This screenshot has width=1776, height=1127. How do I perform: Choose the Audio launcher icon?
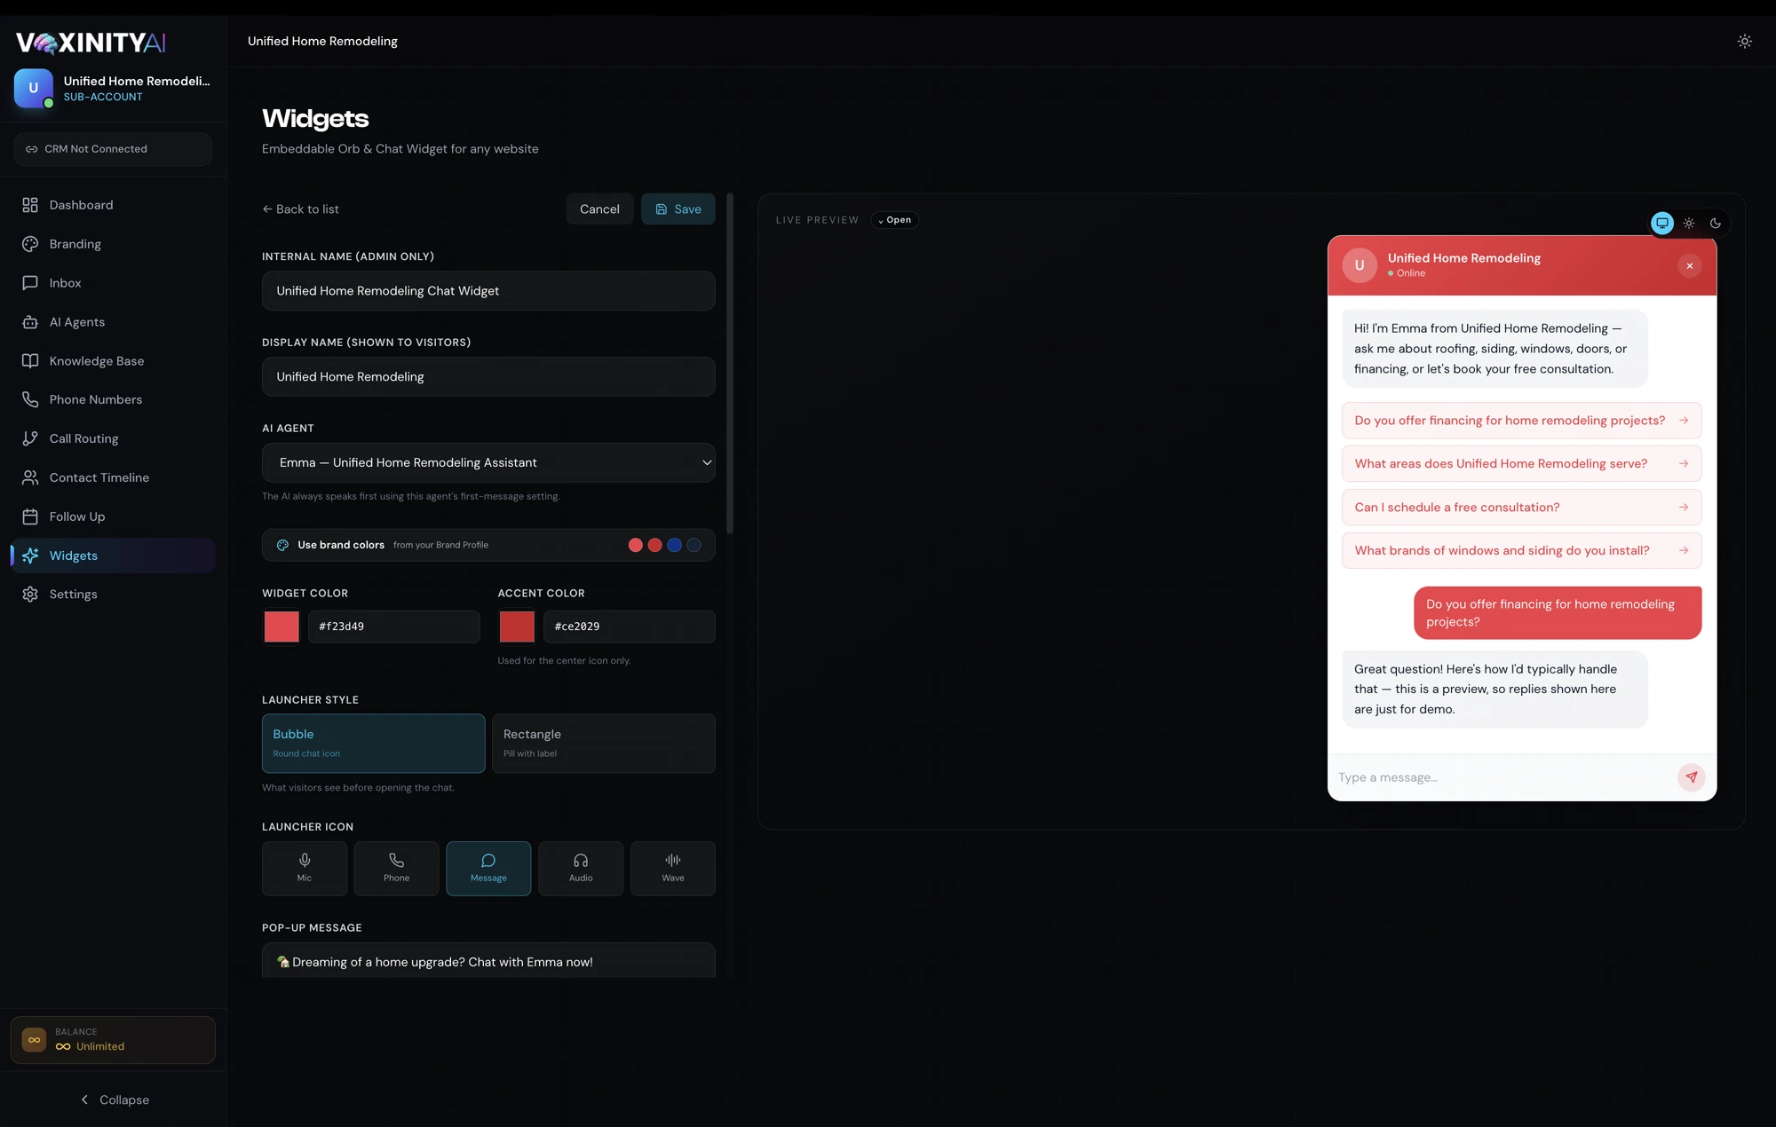[x=581, y=868]
